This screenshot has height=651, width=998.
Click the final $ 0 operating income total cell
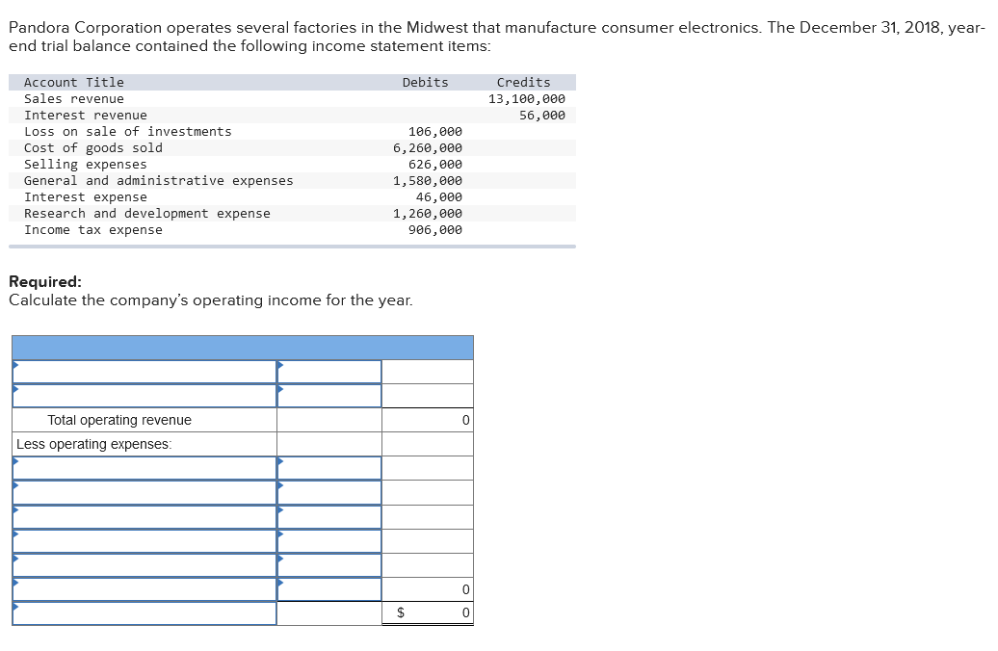428,612
